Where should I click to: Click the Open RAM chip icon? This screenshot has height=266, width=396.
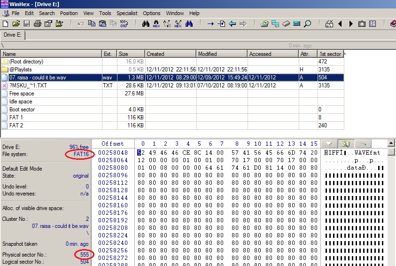tap(286, 23)
